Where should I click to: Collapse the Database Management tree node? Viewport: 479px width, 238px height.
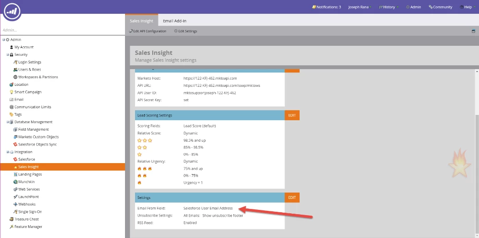coord(8,122)
